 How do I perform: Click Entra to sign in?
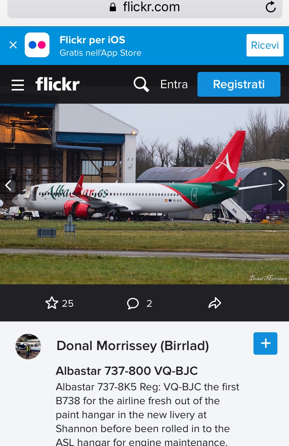(x=174, y=84)
